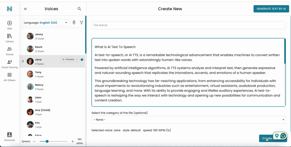Click the app logo icon

click(x=10, y=9)
